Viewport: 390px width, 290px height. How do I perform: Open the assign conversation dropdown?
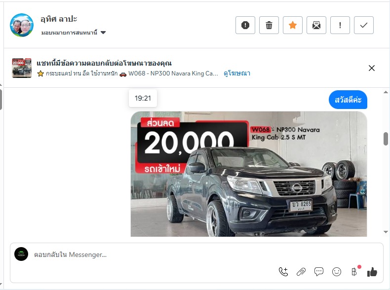click(74, 33)
